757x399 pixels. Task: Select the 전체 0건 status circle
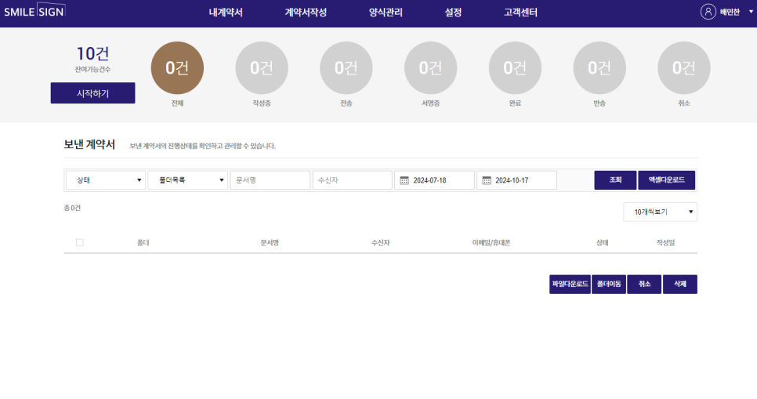(177, 67)
